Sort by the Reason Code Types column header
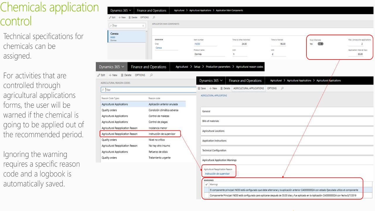 coord(110,98)
